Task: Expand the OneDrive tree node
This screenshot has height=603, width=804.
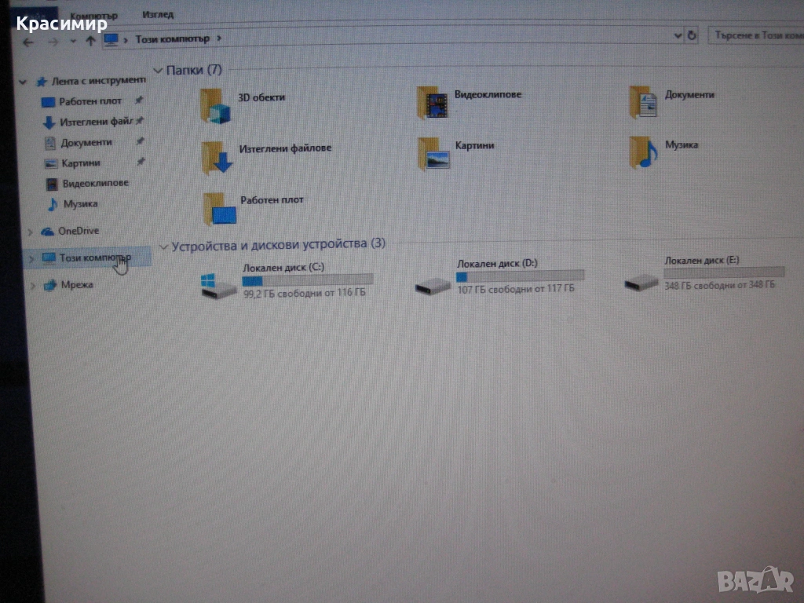Action: click(31, 232)
